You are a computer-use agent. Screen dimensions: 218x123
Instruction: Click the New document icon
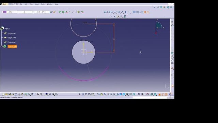(x=3, y=94)
